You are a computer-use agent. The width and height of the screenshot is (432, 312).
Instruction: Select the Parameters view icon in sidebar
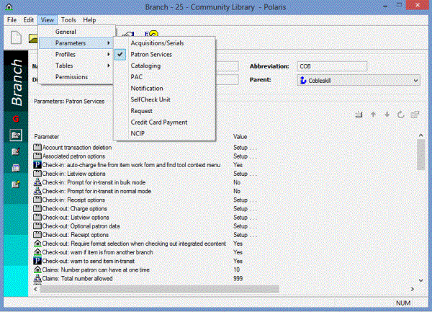15,135
